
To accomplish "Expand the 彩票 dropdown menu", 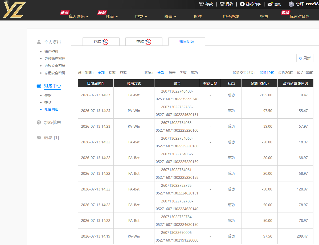I will pyautogui.click(x=170, y=16).
